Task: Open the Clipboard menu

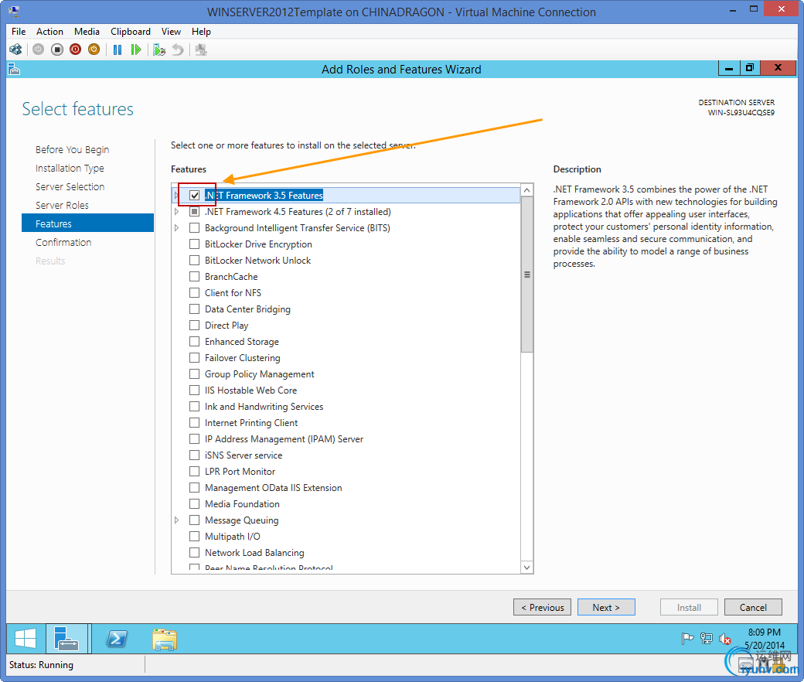Action: (131, 32)
